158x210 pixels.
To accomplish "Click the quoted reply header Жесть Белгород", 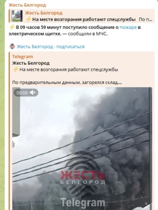I will (x=44, y=13).
